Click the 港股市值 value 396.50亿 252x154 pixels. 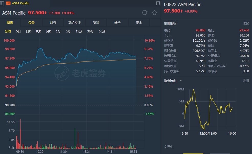coord(199,51)
